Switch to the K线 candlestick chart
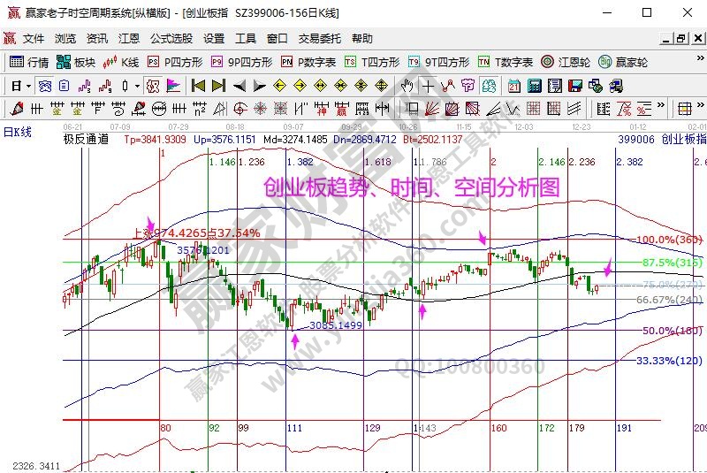The image size is (707, 473). pos(121,62)
